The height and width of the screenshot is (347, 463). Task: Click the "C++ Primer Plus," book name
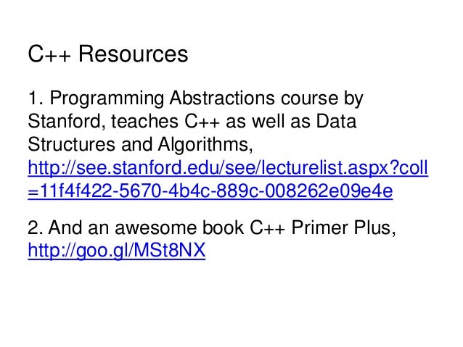pyautogui.click(x=322, y=228)
